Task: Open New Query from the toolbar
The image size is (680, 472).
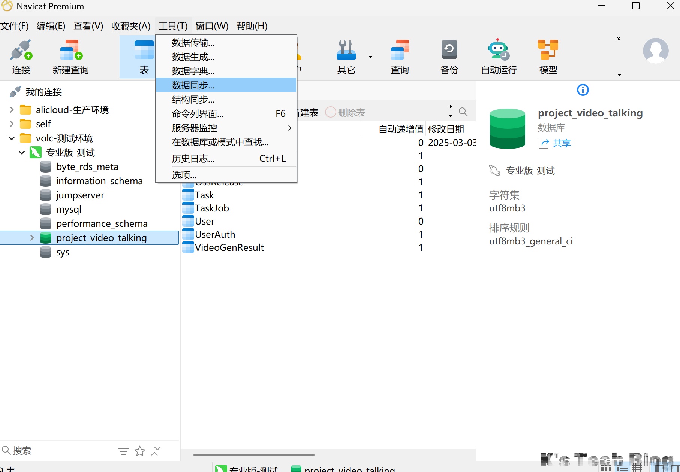Action: coord(71,51)
